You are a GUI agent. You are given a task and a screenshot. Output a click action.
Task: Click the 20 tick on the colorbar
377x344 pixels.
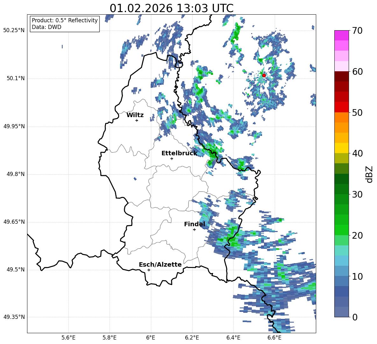357,235
